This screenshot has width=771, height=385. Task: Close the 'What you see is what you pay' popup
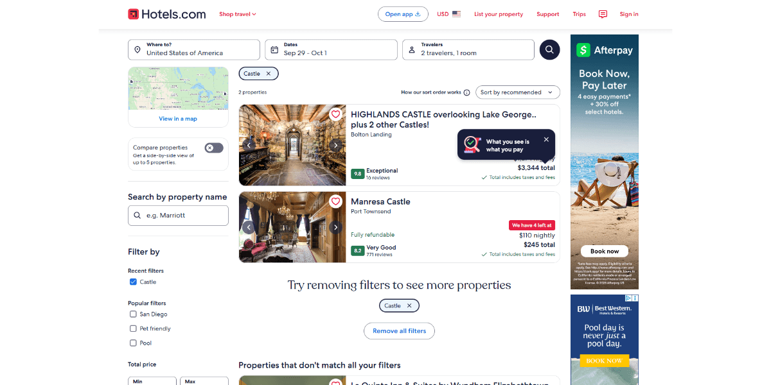pyautogui.click(x=546, y=139)
